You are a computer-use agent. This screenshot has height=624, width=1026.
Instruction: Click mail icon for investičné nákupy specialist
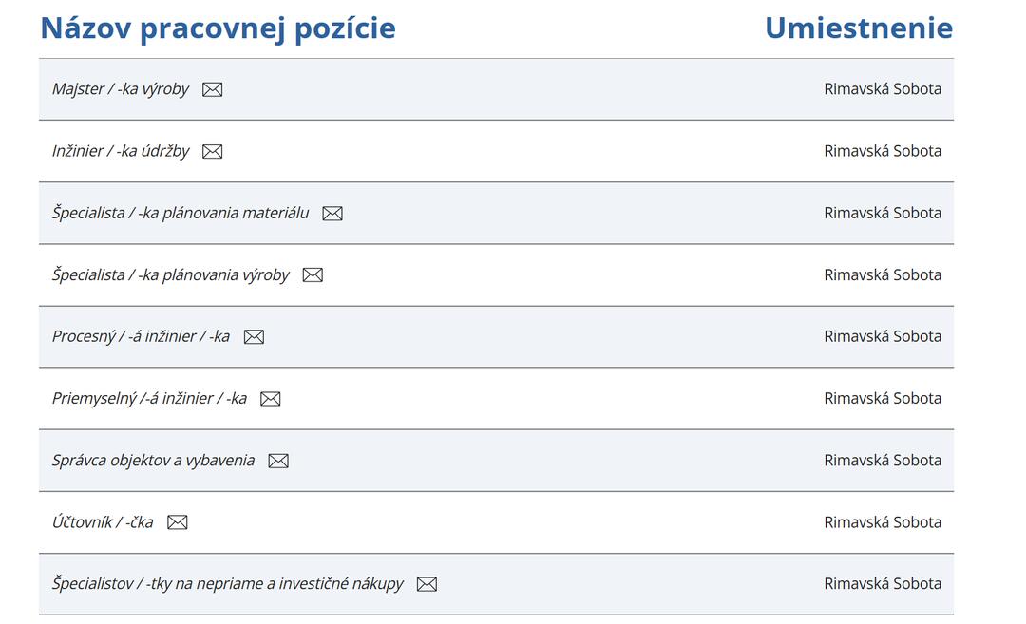427,584
